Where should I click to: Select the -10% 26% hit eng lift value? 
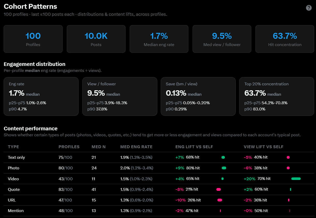point(188,200)
